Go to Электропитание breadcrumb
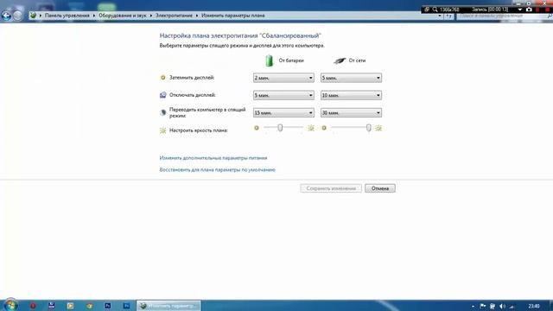The height and width of the screenshot is (311, 553). coord(175,16)
